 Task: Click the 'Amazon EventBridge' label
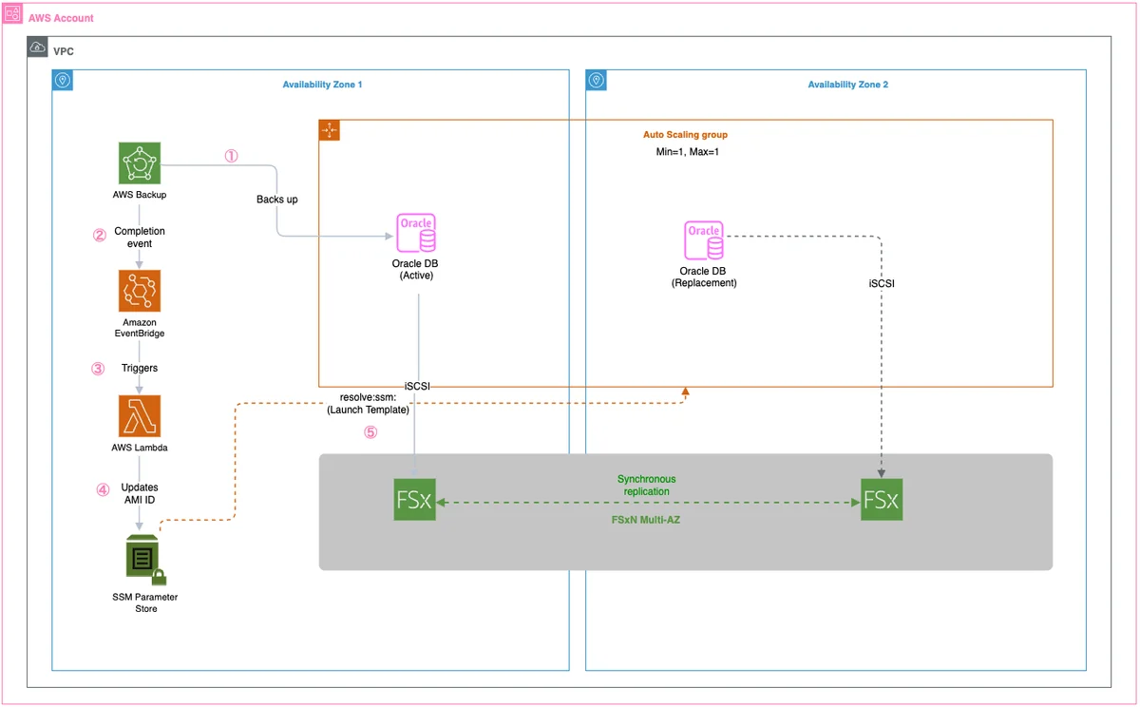[x=140, y=328]
